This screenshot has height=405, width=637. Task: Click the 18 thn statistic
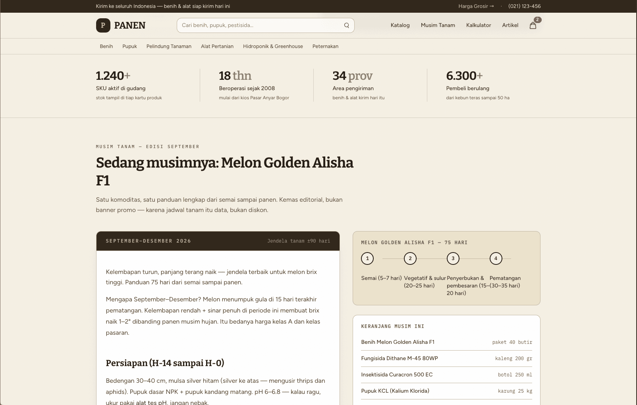235,76
